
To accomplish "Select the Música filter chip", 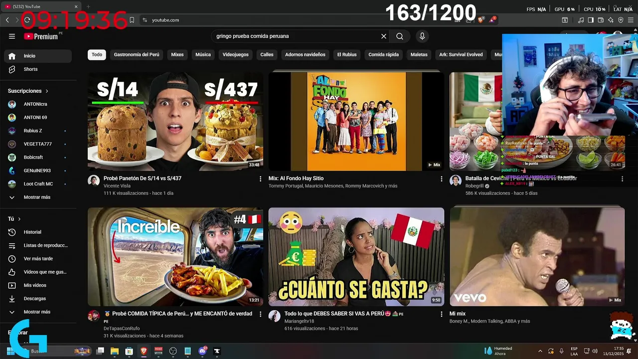I will [203, 54].
